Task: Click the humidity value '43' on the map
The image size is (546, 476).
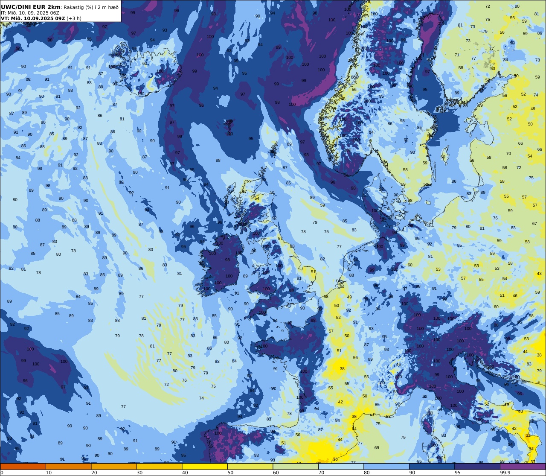Action: pos(539,274)
